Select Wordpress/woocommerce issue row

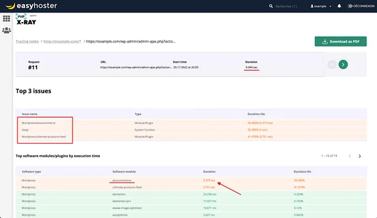[x=191, y=123]
